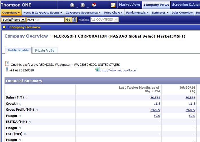Open Sales 86,833 in 06/30/14 (A) column

point(190,98)
